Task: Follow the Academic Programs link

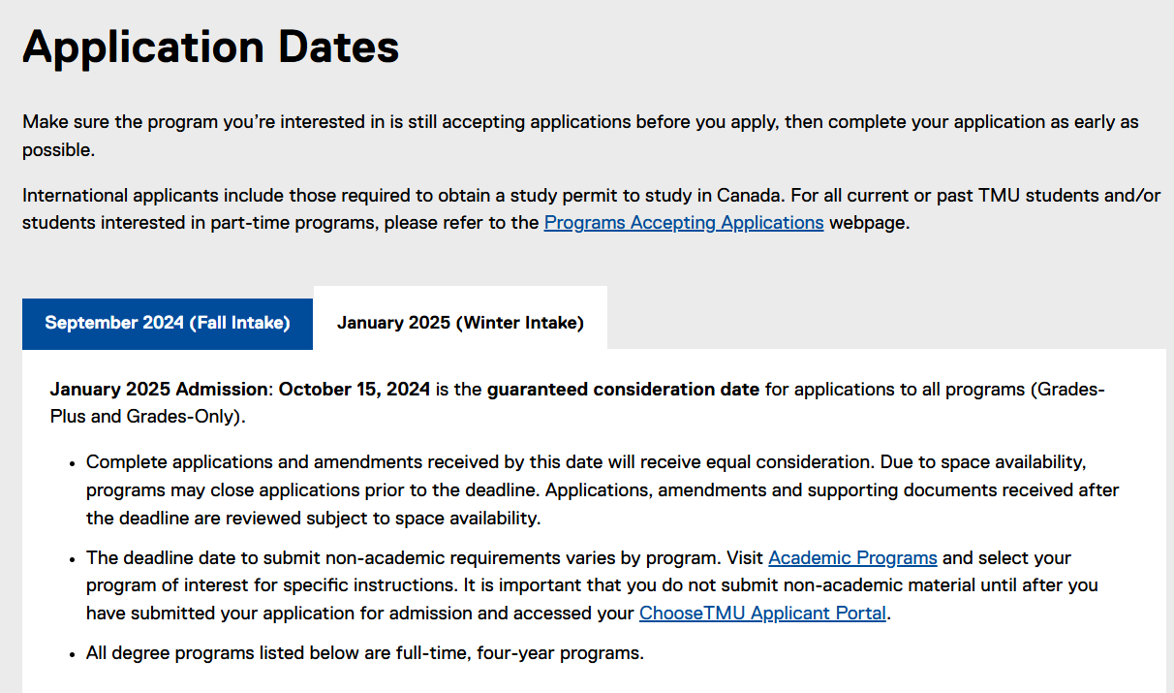Action: [x=852, y=558]
